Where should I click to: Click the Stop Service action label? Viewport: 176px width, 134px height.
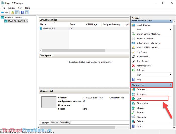(143, 61)
